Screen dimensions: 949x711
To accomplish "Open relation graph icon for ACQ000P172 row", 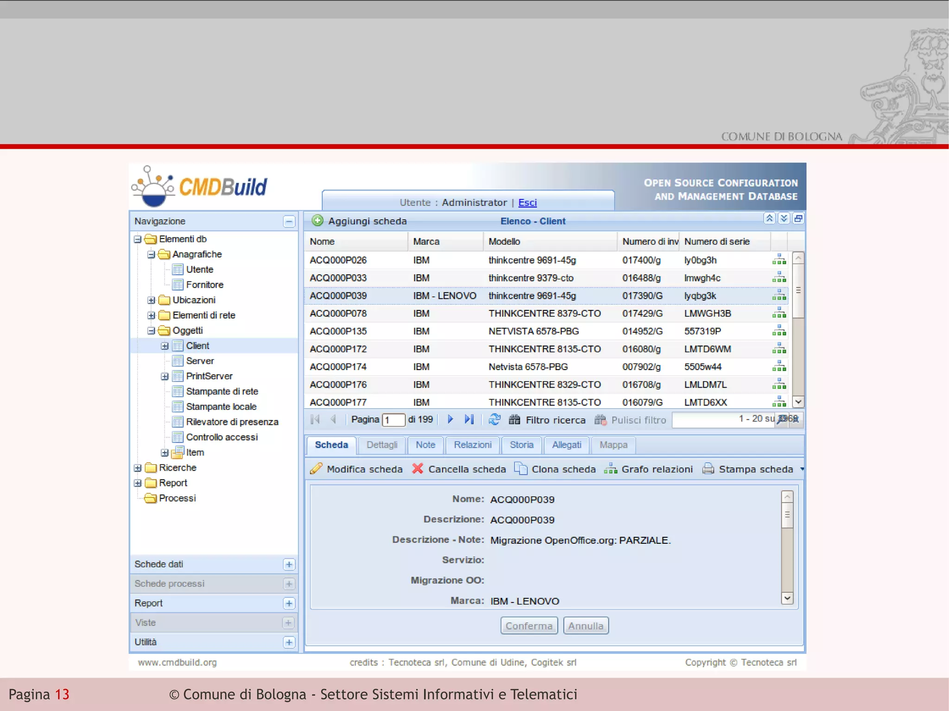I will [x=779, y=349].
